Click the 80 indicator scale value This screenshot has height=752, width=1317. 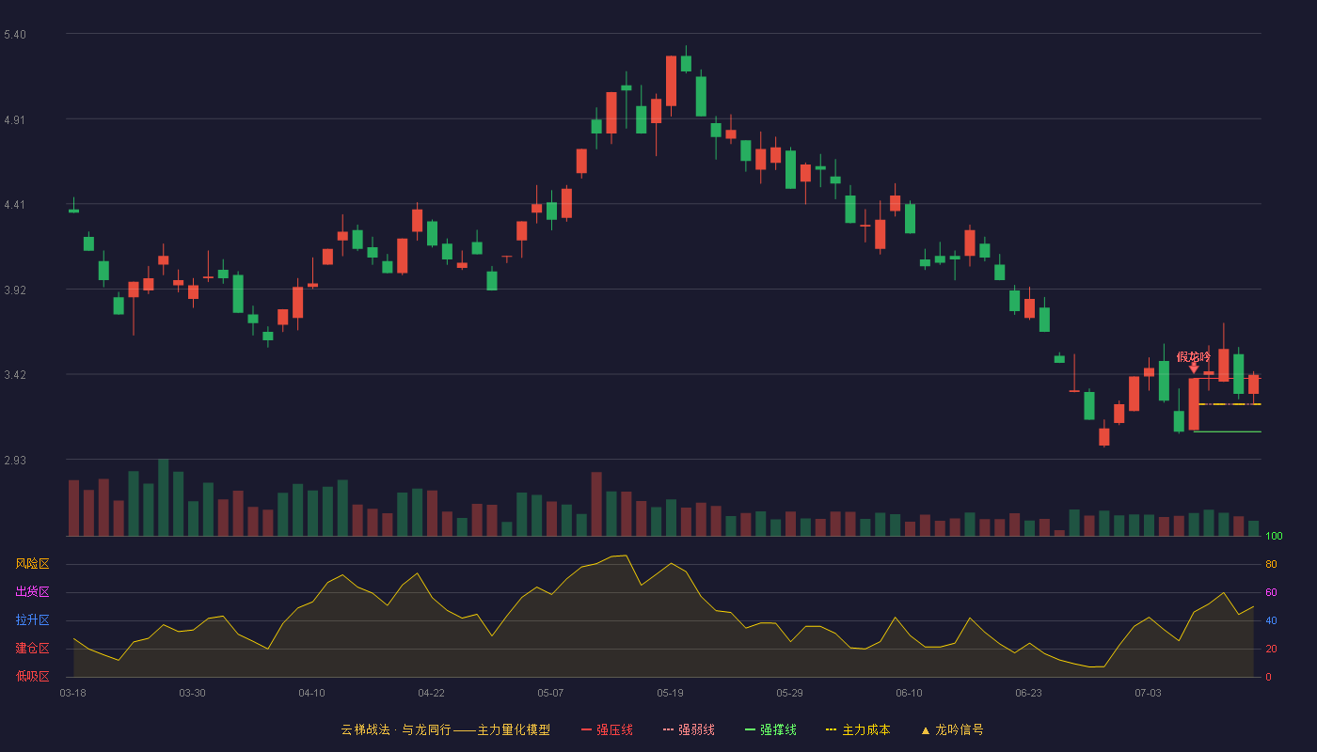[x=1271, y=564]
